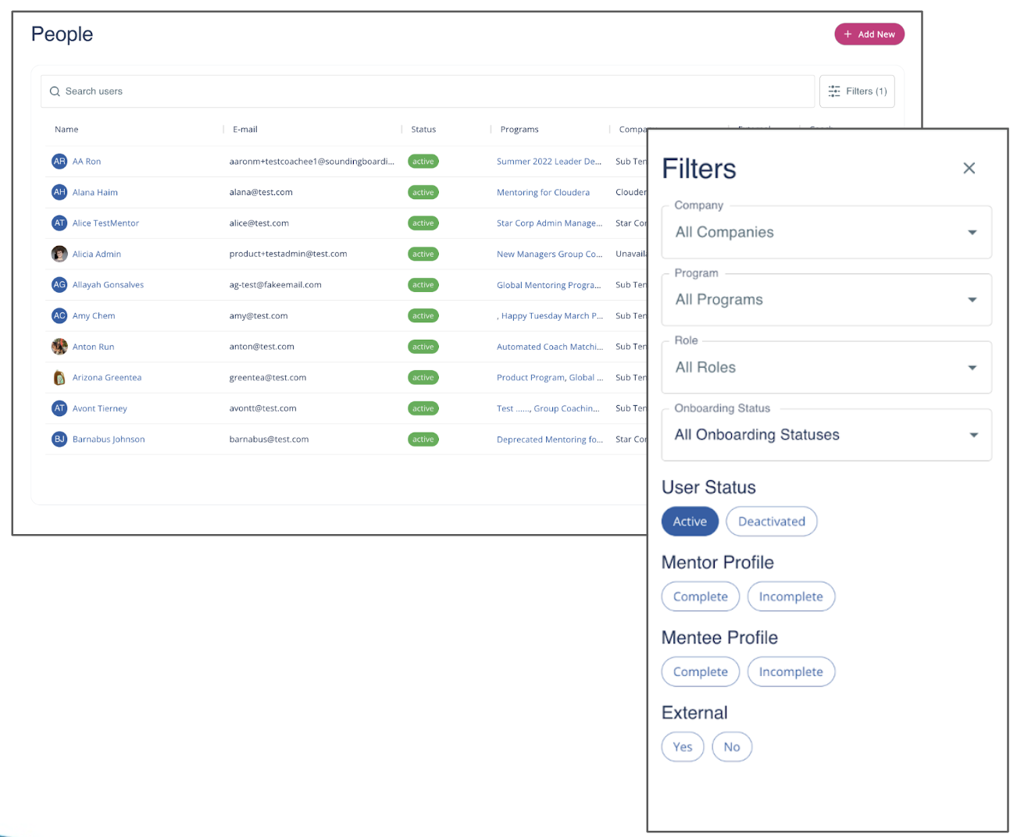Close the Filters panel with X icon
Viewport: 1017px width, 837px height.
[969, 168]
